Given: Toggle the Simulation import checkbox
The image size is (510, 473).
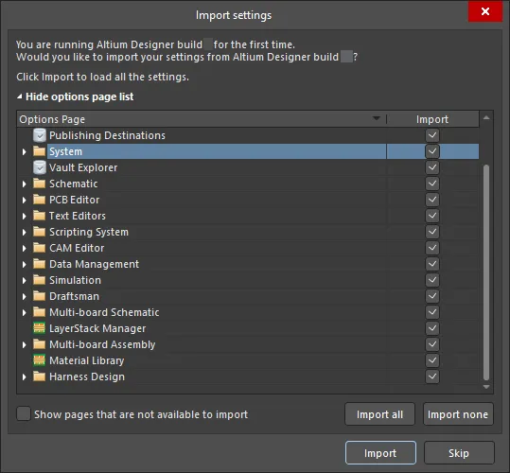Looking at the screenshot, I should [x=432, y=280].
